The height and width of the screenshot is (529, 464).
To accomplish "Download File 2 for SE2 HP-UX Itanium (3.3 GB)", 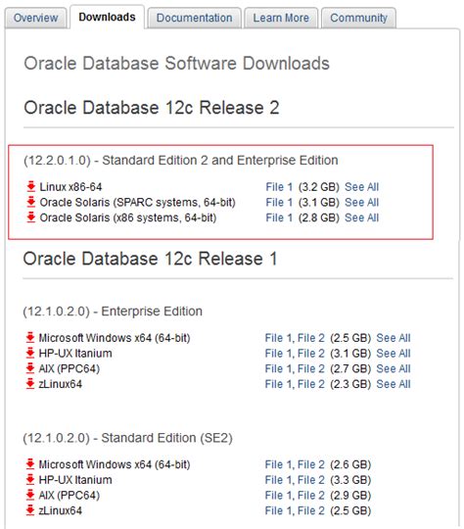I will click(311, 480).
